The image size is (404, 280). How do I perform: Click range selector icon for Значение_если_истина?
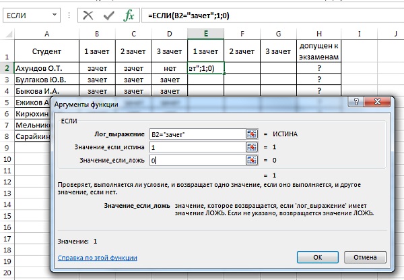click(x=252, y=147)
